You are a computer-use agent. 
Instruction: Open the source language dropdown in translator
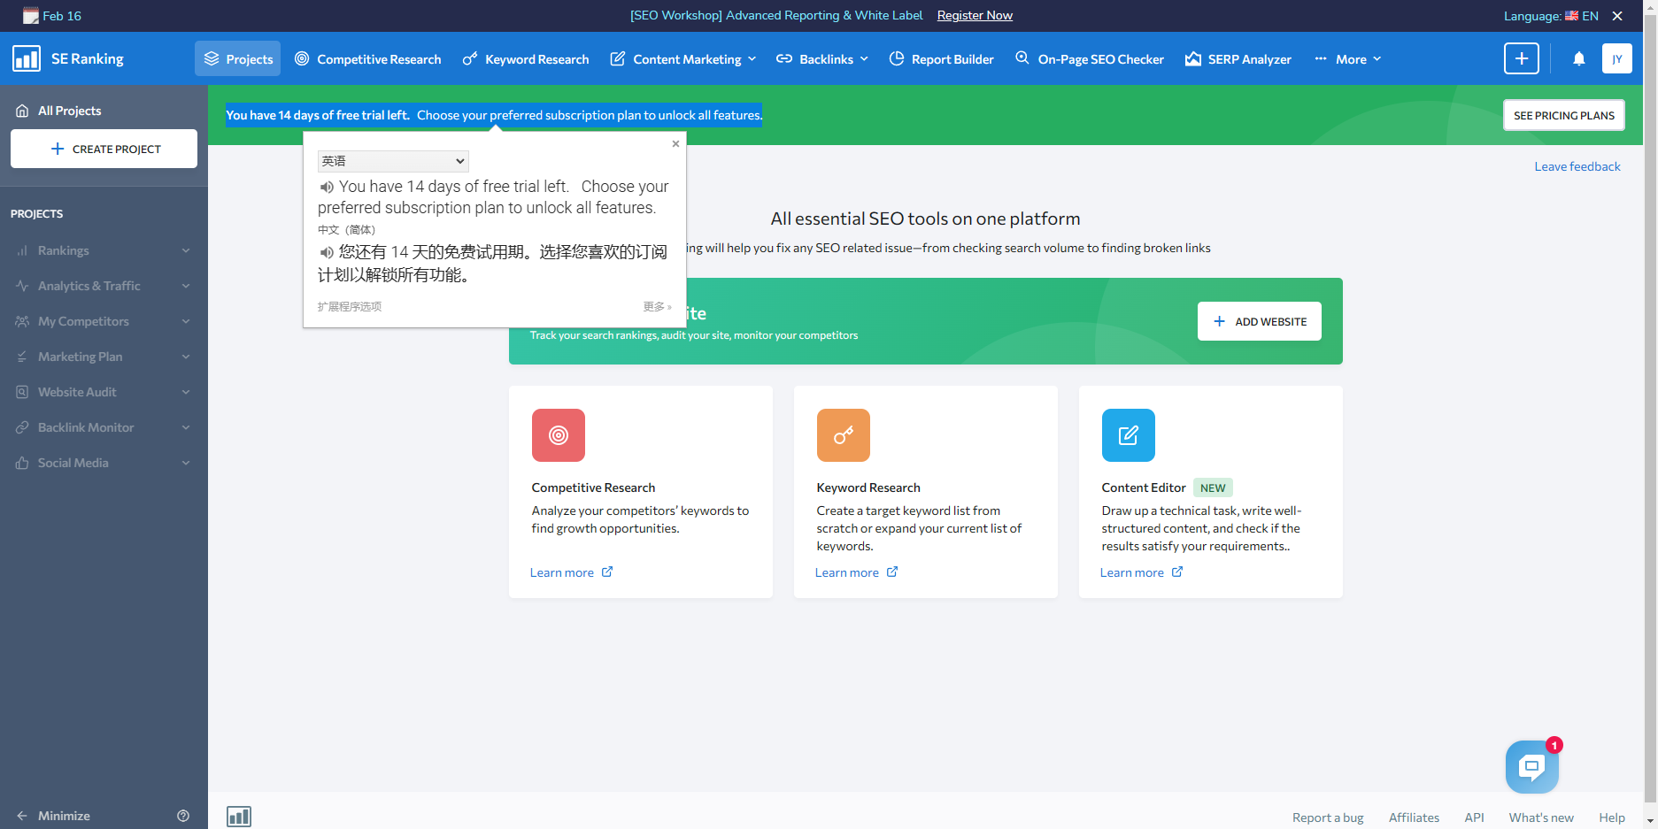[x=393, y=161]
